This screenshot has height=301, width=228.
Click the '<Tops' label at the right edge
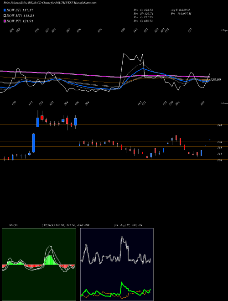pyautogui.click(x=224, y=31)
